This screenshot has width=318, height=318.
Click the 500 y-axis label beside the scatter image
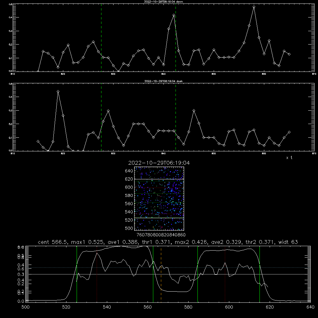click(129, 228)
